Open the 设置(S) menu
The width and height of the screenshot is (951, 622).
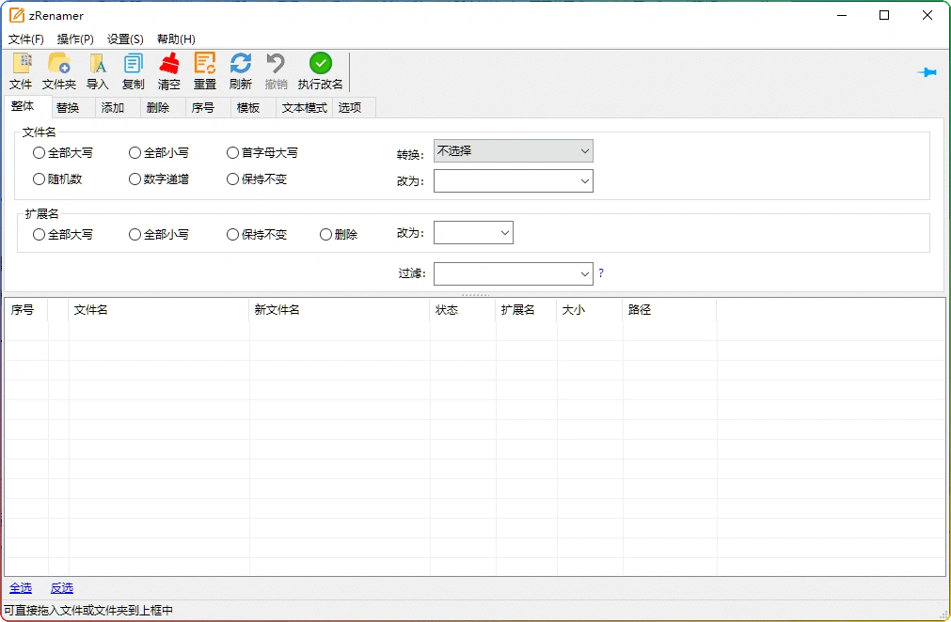(123, 39)
